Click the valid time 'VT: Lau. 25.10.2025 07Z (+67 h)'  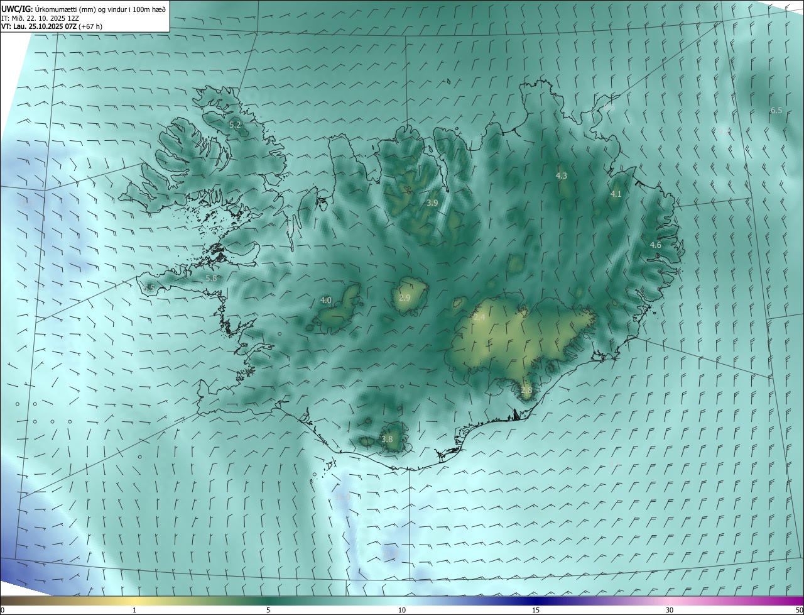click(53, 26)
